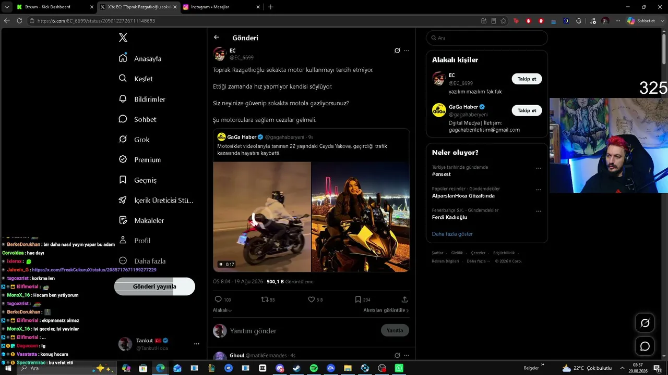Open the İçerik Üreticisi Stüdyo rocket icon

point(123,200)
